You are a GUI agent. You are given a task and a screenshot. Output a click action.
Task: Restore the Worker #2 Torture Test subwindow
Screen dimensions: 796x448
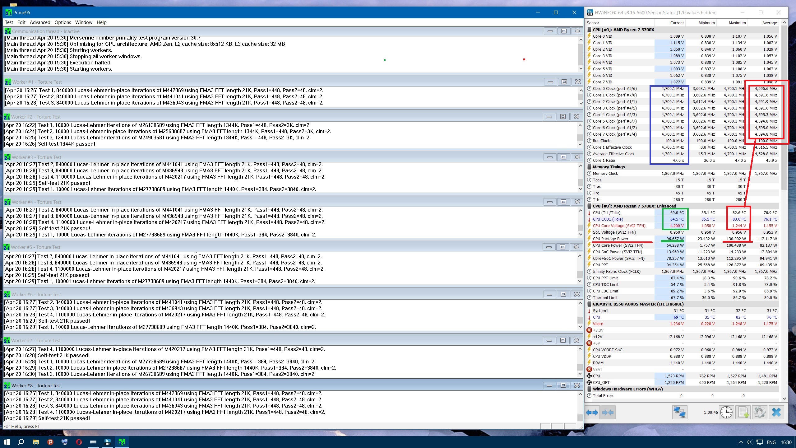point(563,117)
